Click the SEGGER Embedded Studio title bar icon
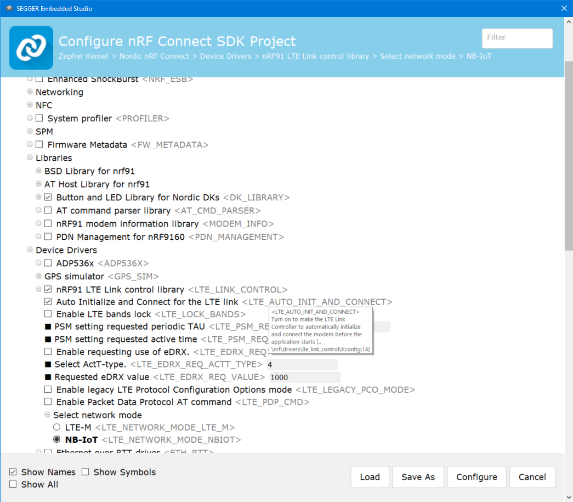 pos(9,8)
